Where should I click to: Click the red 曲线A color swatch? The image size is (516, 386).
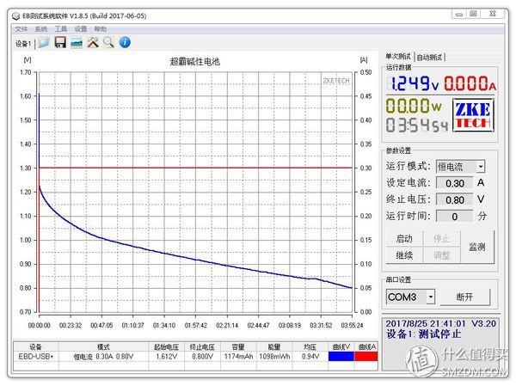point(366,356)
